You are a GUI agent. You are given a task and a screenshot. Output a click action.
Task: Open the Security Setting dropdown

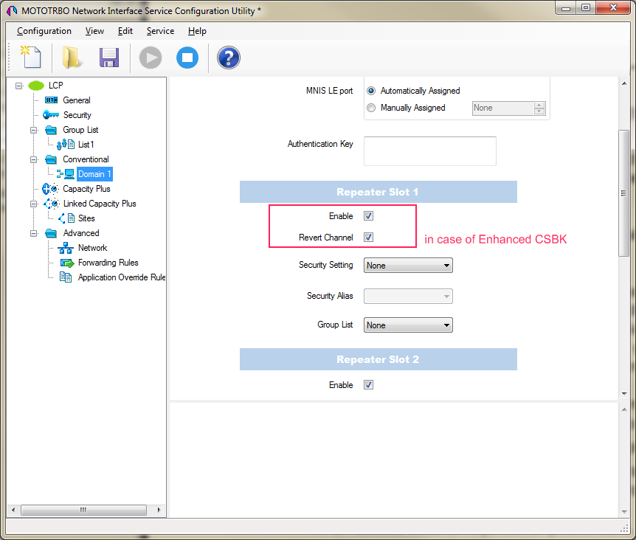[408, 266]
